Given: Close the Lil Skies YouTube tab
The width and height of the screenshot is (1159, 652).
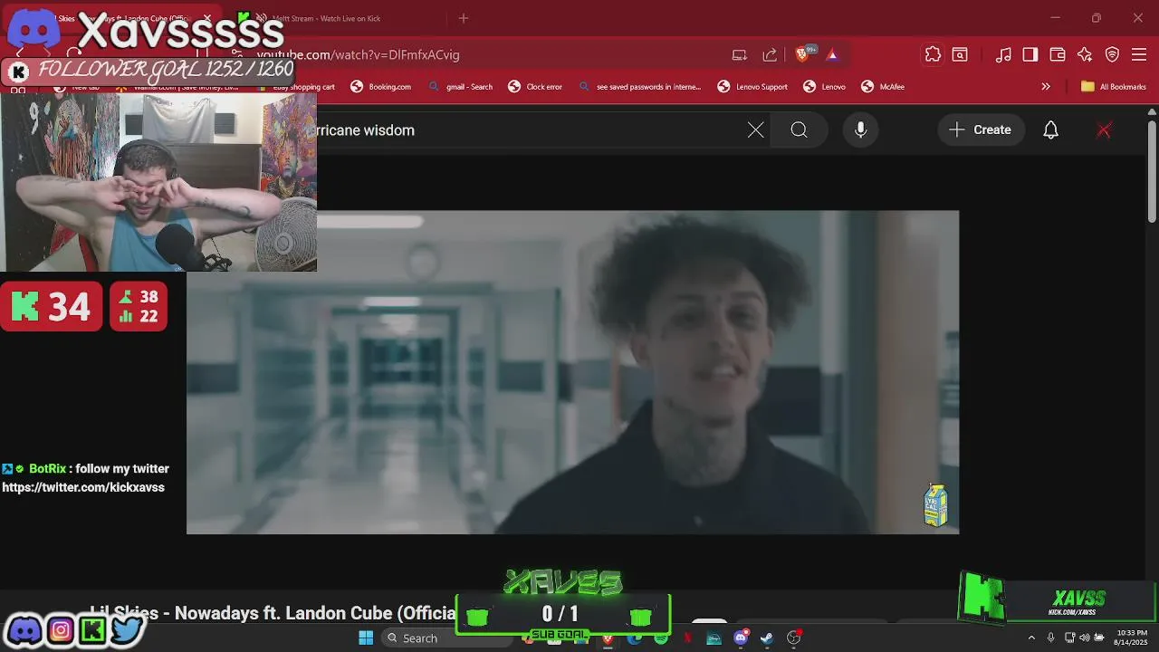Looking at the screenshot, I should tap(207, 18).
